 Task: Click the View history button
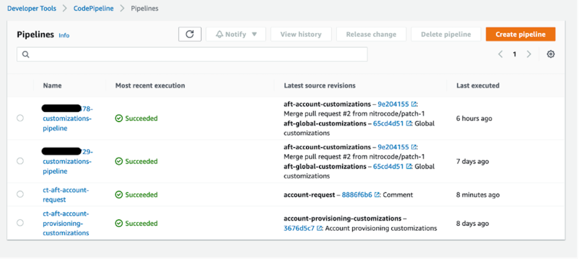301,34
